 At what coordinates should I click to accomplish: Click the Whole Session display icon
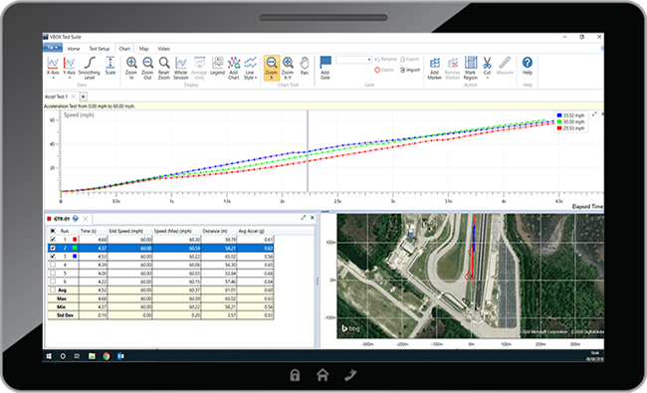pyautogui.click(x=181, y=68)
